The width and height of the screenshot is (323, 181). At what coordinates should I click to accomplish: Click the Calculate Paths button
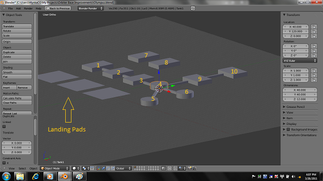click(17, 98)
